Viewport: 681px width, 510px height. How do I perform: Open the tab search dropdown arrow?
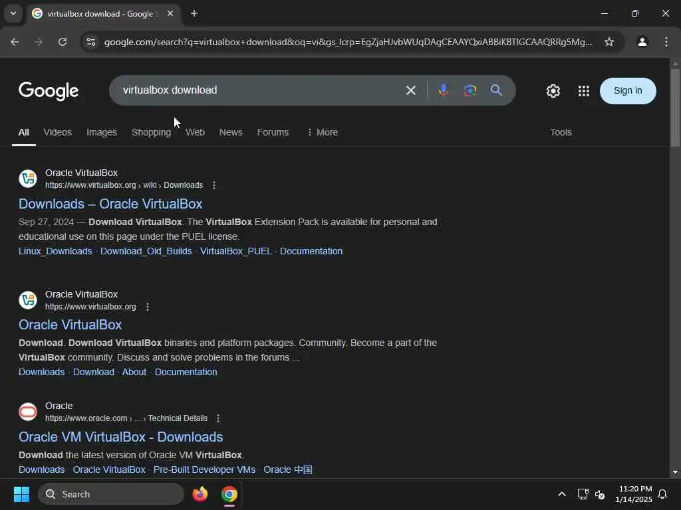(x=13, y=13)
